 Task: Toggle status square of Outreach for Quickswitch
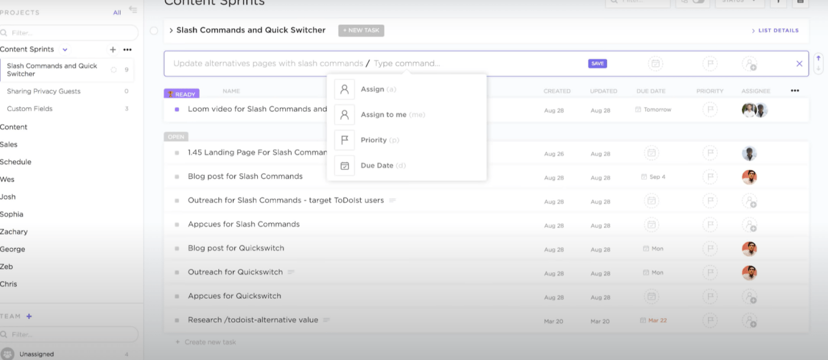177,272
